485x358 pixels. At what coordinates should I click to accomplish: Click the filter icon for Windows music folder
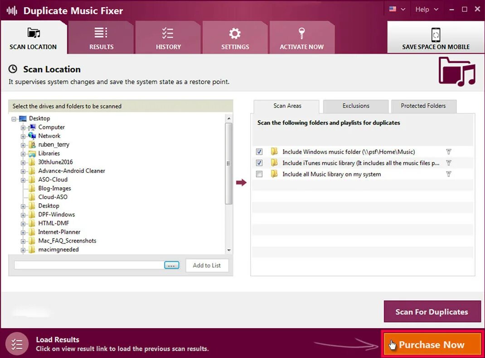(x=449, y=152)
